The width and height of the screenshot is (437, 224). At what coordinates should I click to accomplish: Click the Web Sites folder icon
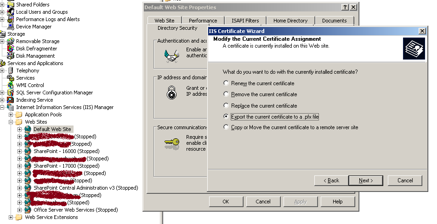pos(19,122)
